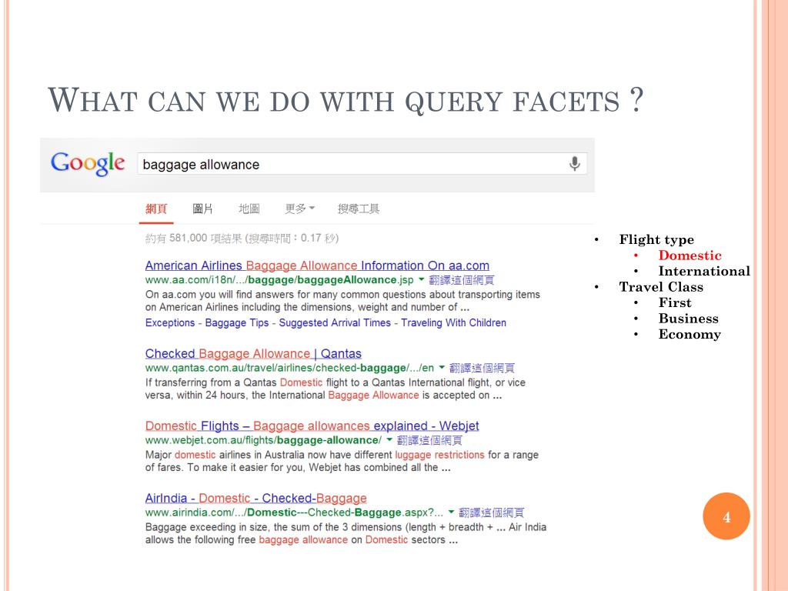Click the microphone voice search icon
Image resolution: width=788 pixels, height=591 pixels.
(574, 163)
